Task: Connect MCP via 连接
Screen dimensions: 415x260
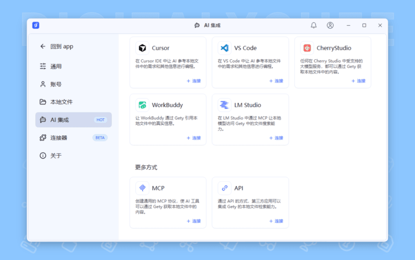Action: point(194,221)
